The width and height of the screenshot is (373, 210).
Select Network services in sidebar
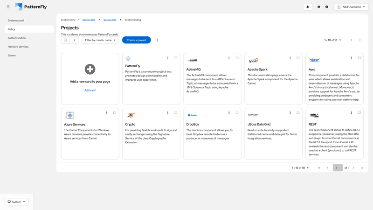pyautogui.click(x=18, y=47)
